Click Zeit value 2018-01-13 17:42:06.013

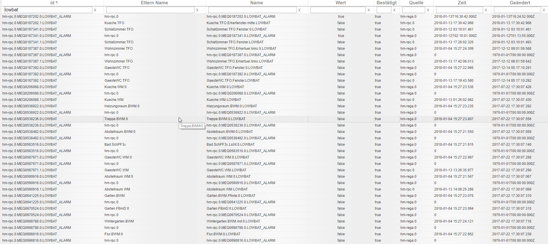click(454, 61)
